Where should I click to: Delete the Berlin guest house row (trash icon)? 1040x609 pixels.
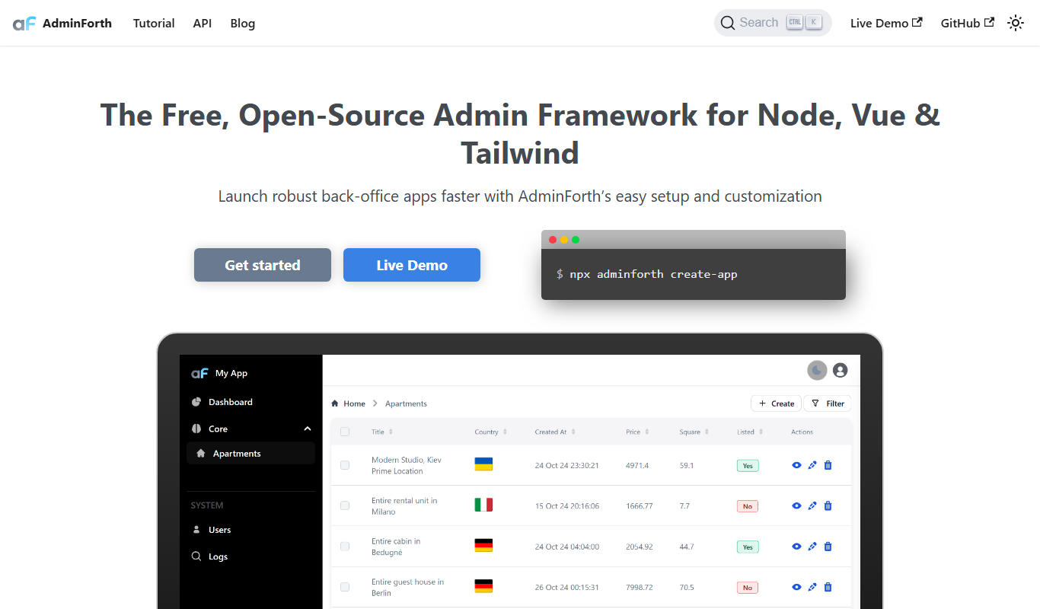tap(828, 587)
